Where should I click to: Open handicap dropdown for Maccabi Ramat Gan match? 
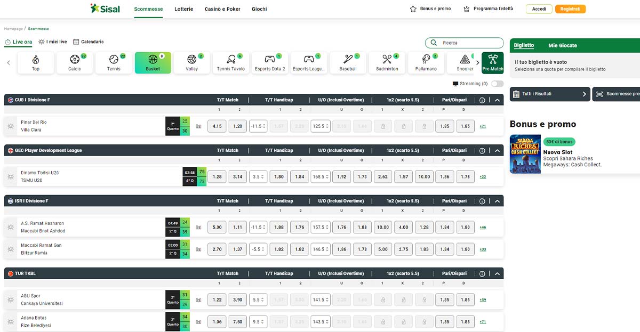[258, 249]
